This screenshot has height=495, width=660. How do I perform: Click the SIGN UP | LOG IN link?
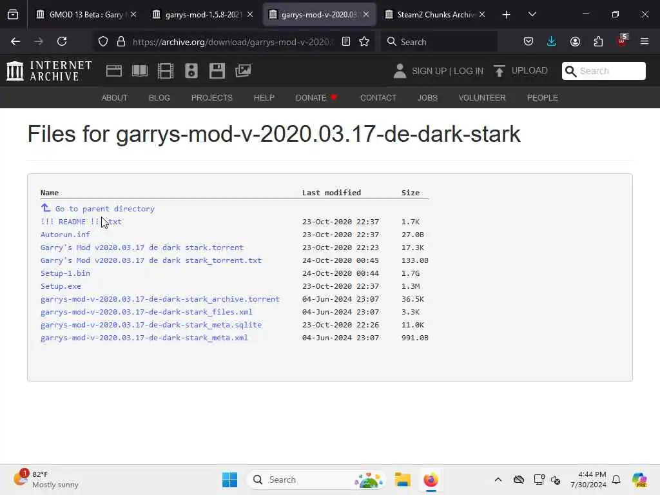click(447, 71)
